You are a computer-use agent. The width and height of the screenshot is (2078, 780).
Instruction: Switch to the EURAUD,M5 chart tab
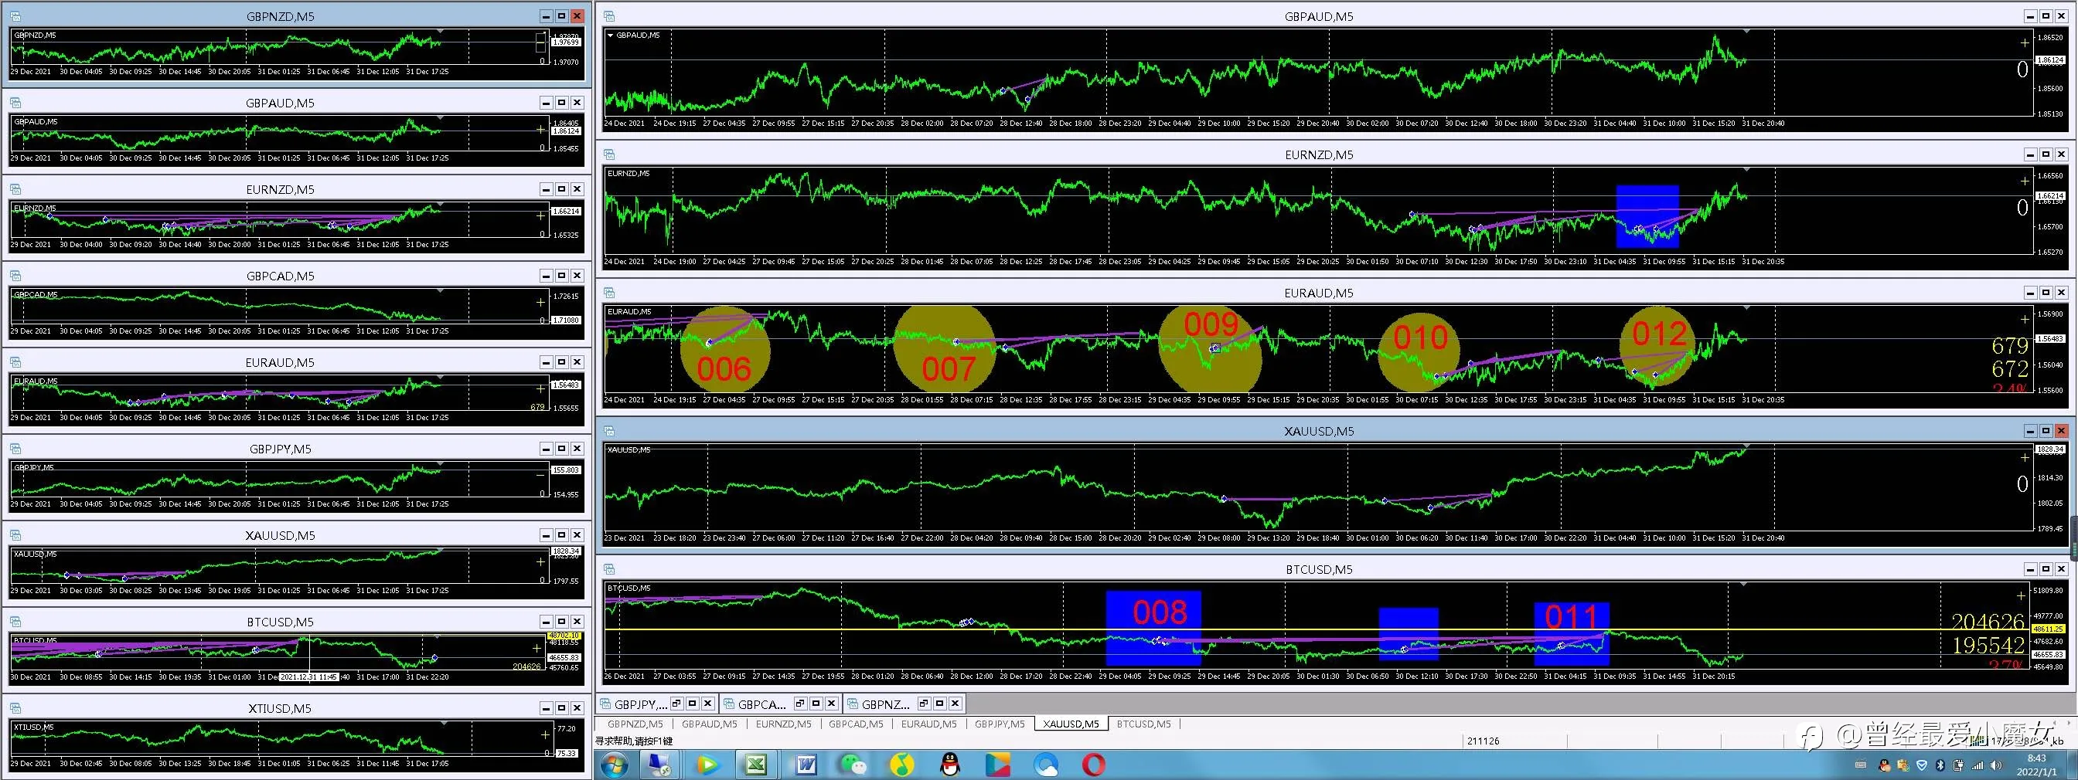928,724
